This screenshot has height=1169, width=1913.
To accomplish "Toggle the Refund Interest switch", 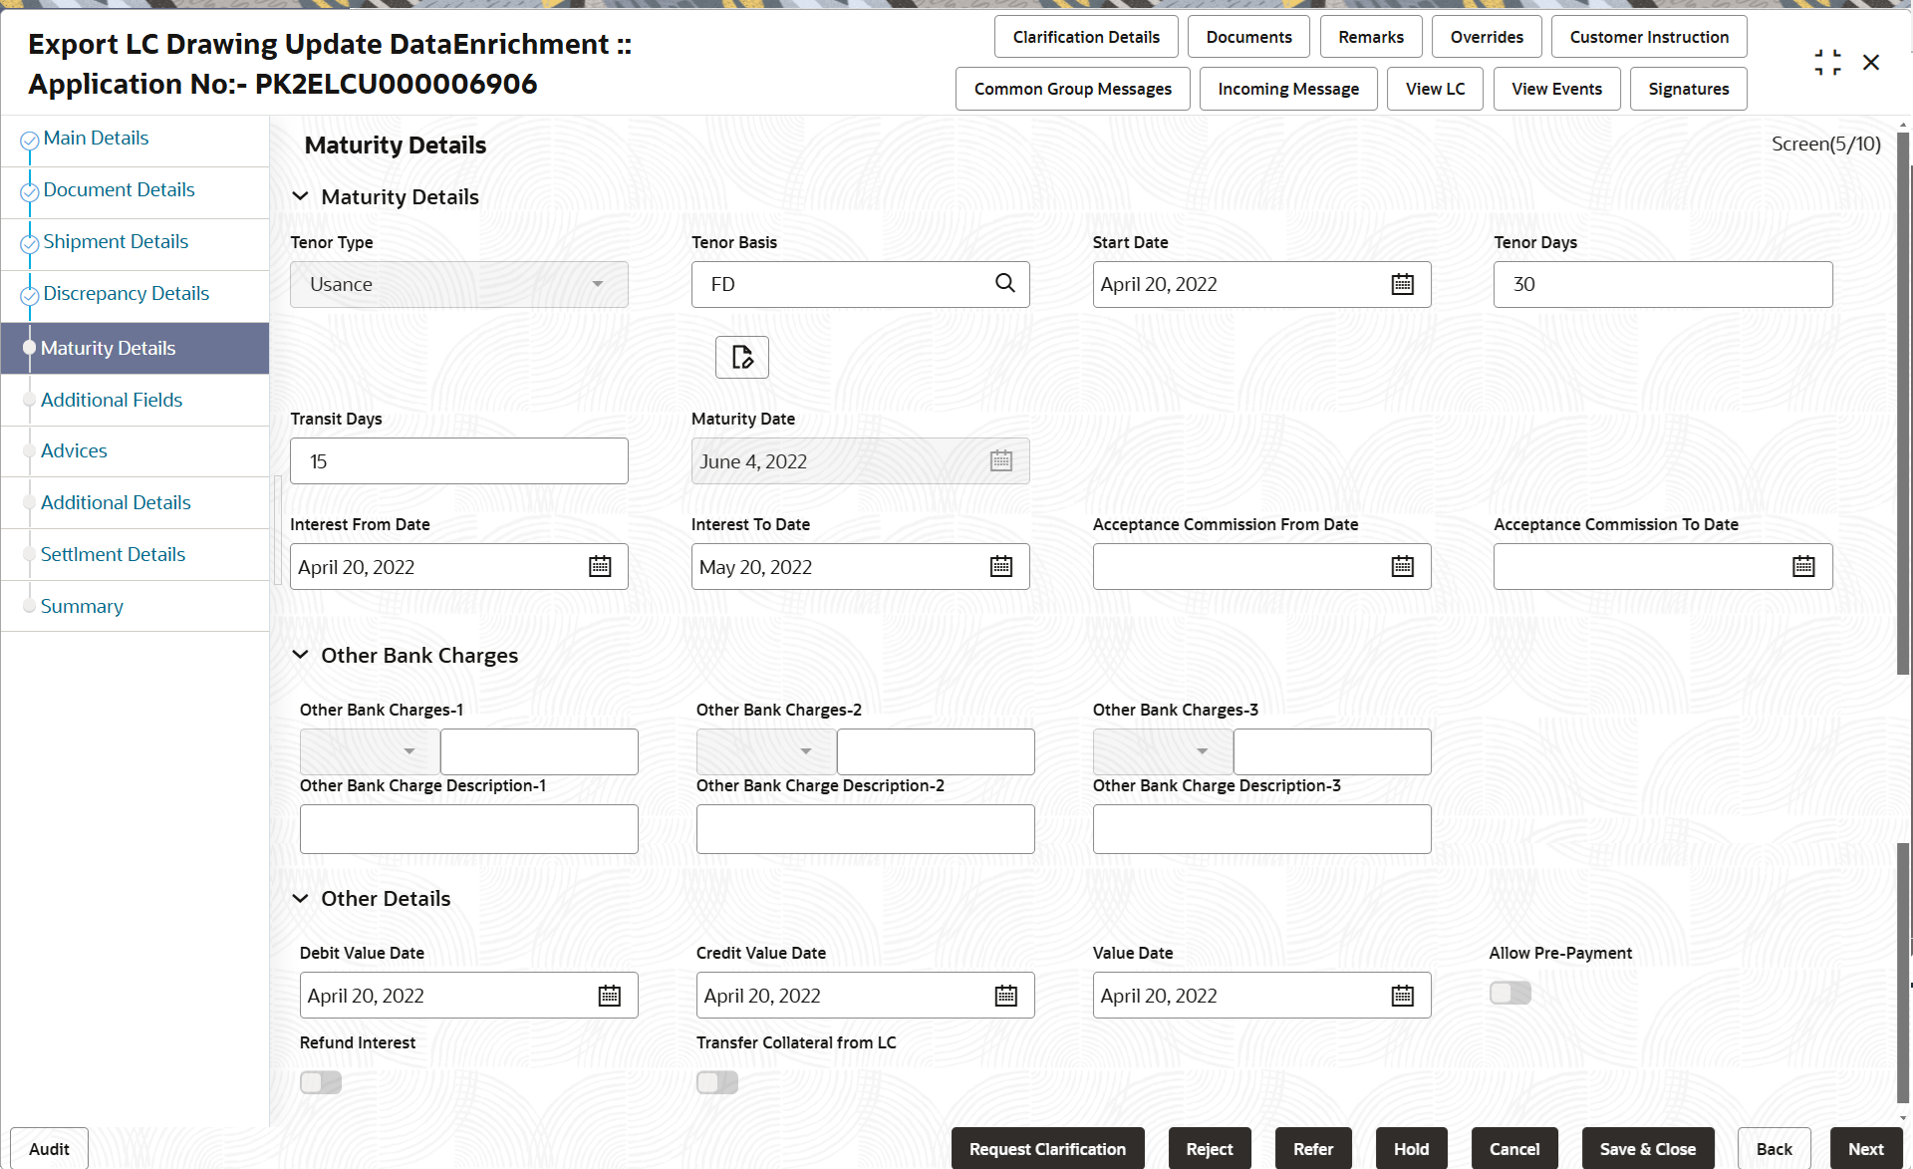I will pyautogui.click(x=321, y=1082).
